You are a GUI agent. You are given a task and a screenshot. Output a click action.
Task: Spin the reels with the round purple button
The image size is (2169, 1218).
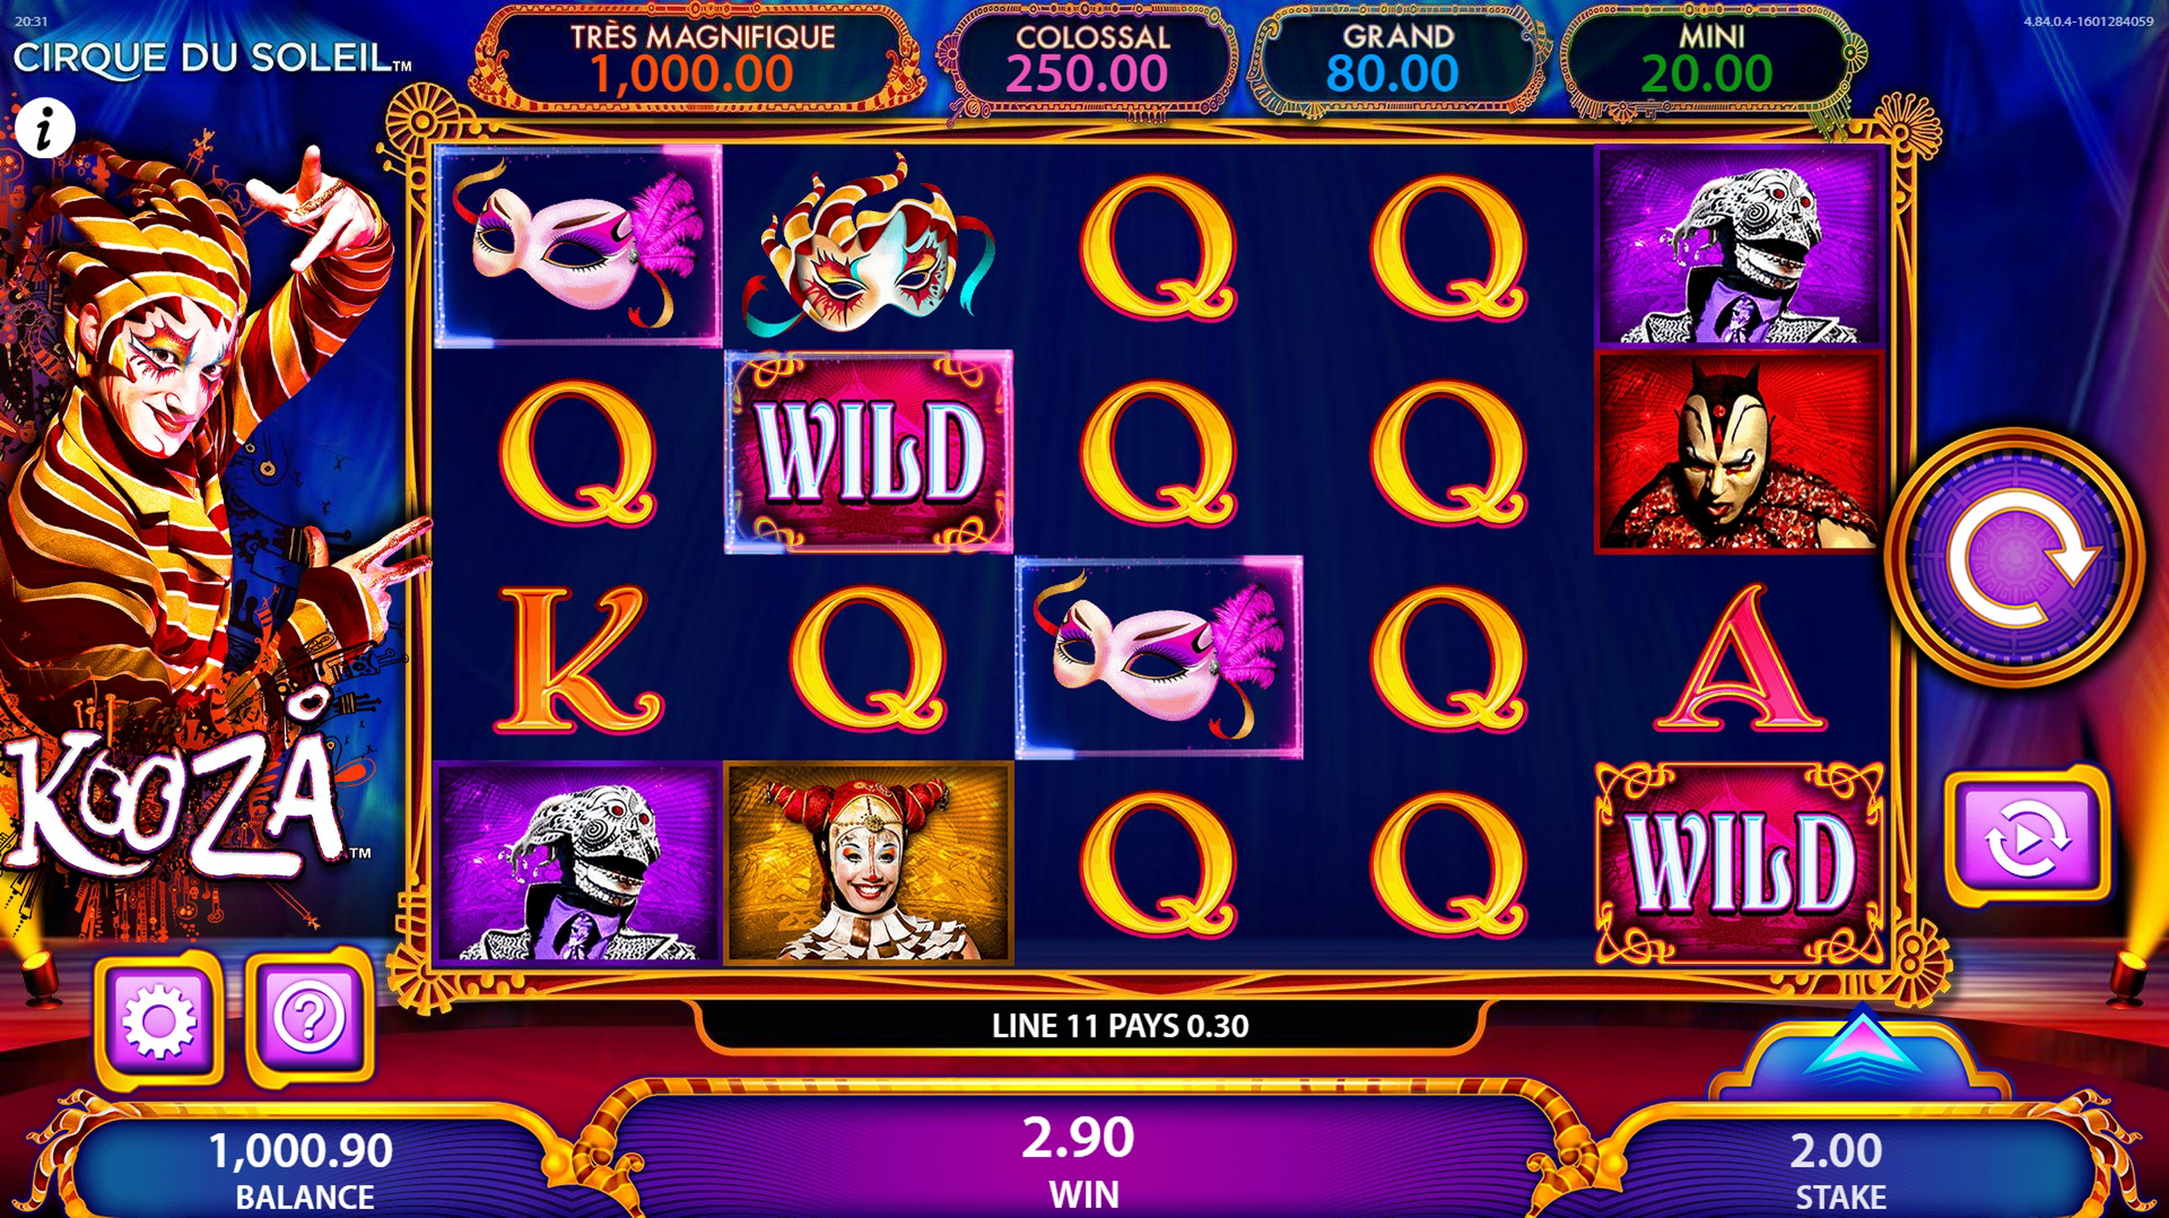[2014, 558]
